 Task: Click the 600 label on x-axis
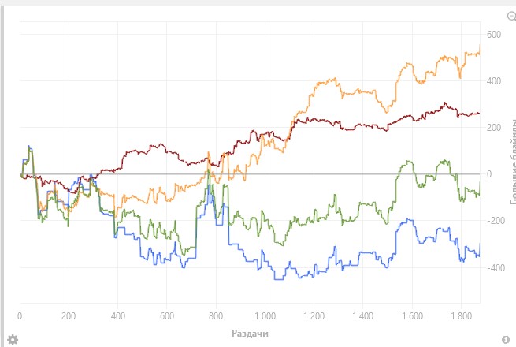(167, 316)
